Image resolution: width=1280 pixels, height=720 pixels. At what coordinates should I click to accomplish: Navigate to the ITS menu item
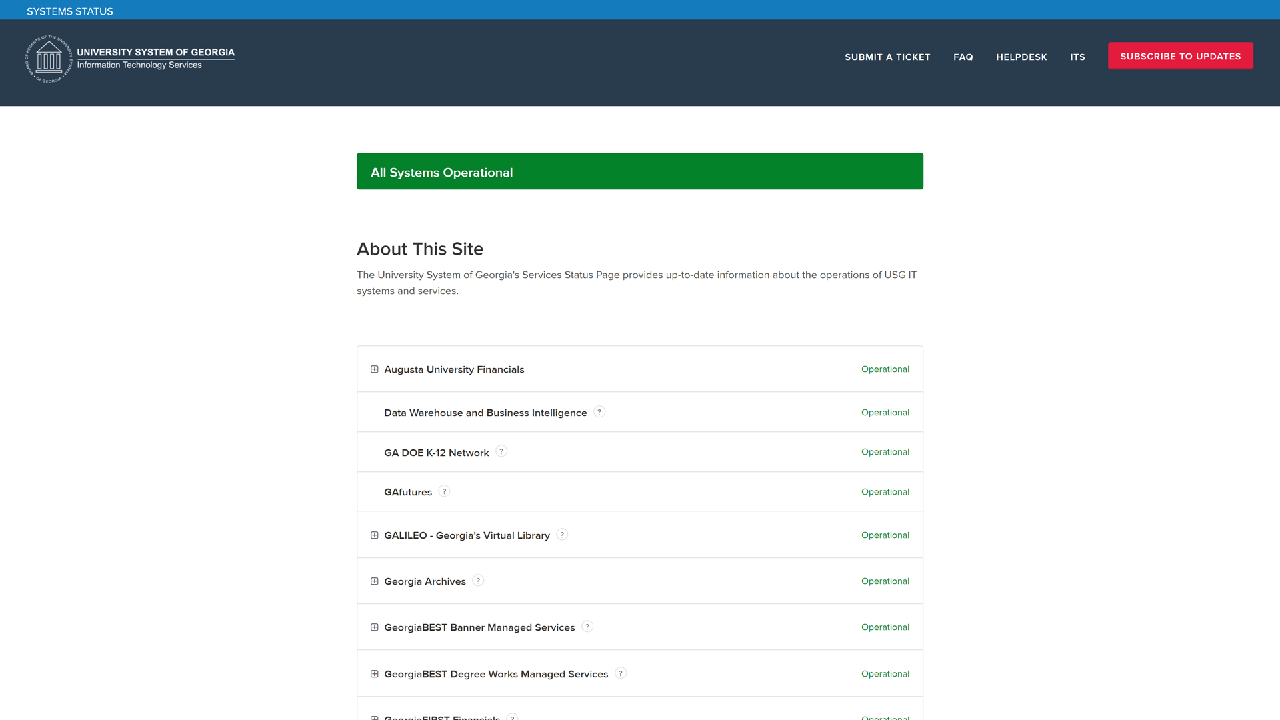pyautogui.click(x=1077, y=57)
